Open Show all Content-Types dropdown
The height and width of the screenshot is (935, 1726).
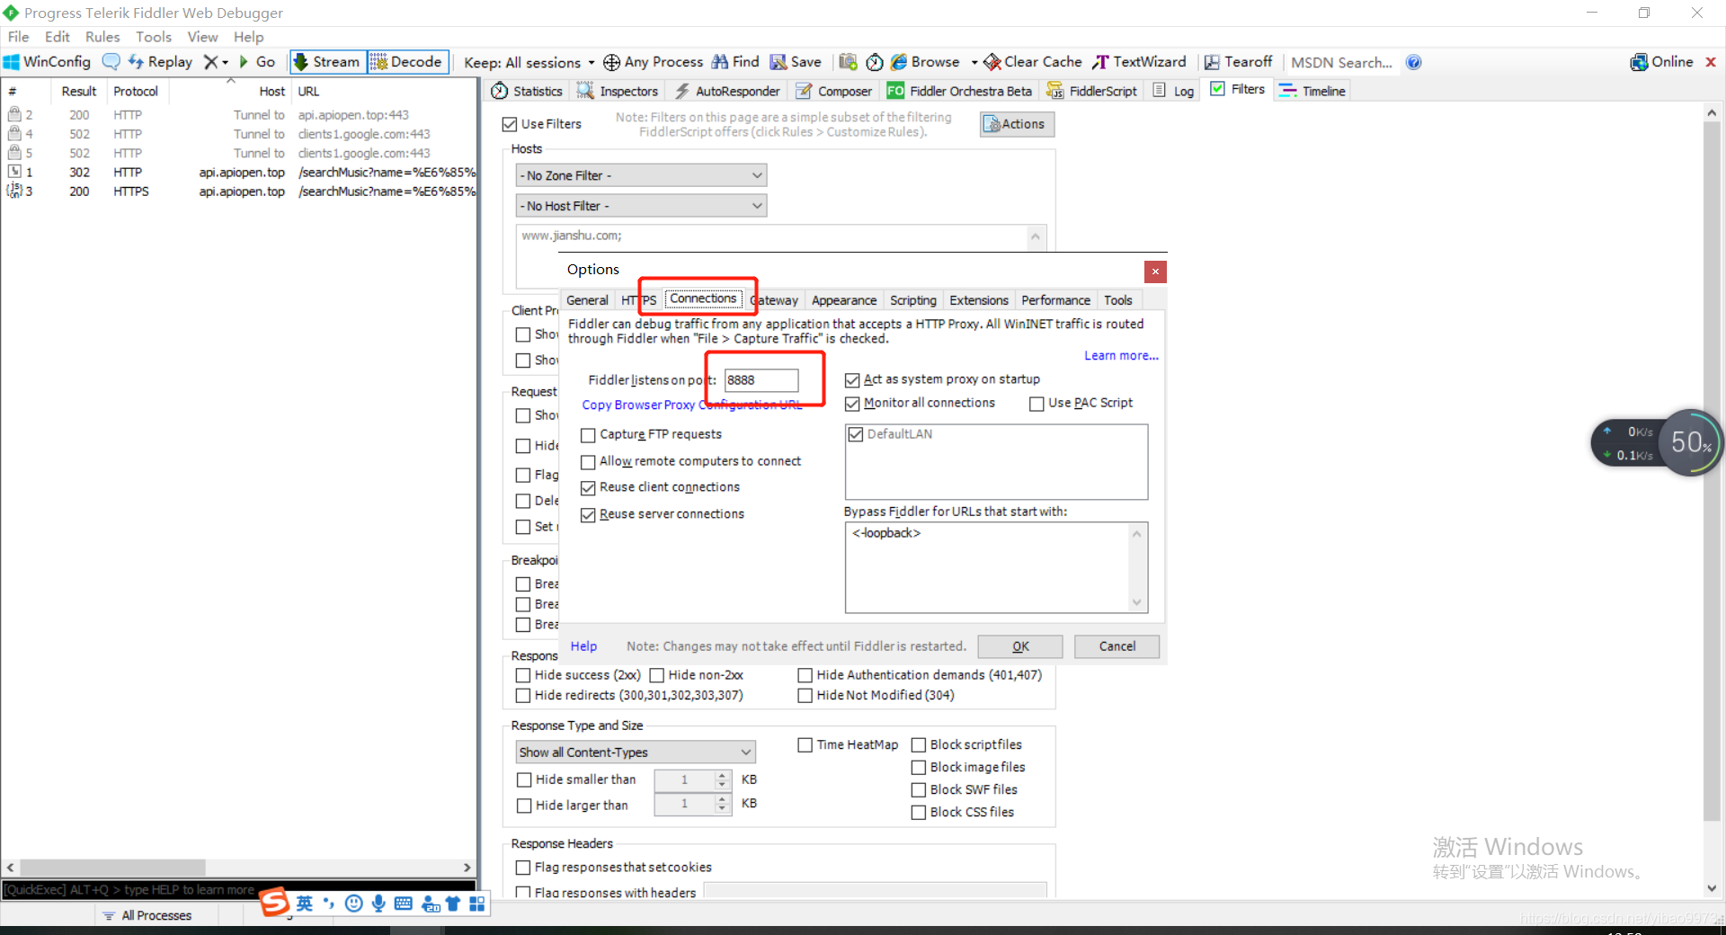(636, 752)
